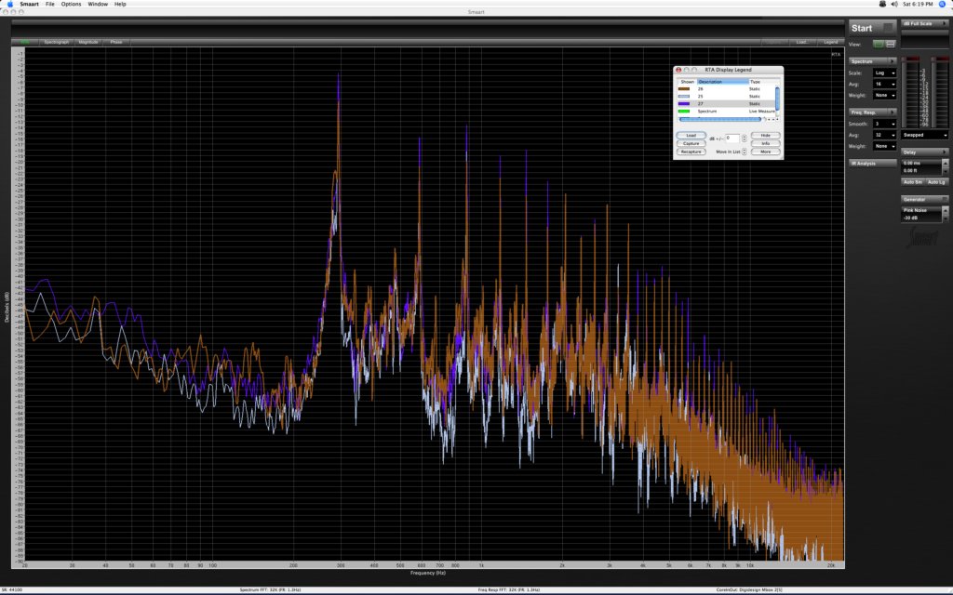The width and height of the screenshot is (953, 595).
Task: Open the Window menu
Action: pos(98,4)
